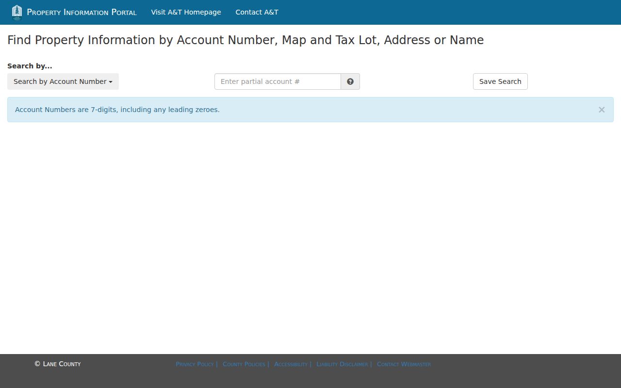Click the 'Search by...' label

coord(30,66)
